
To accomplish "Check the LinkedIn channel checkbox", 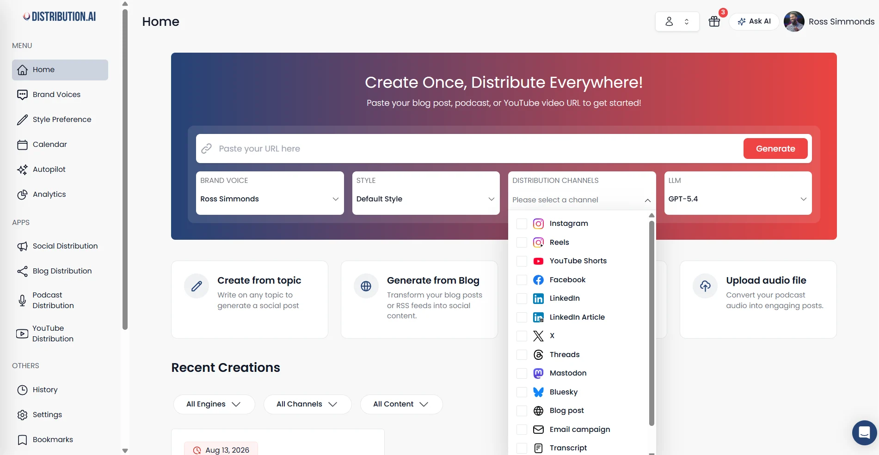I will (x=522, y=298).
